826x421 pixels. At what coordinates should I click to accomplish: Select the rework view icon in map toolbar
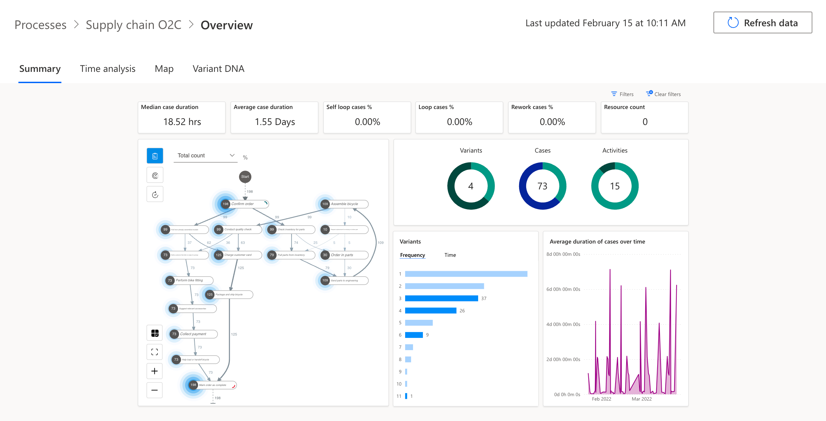[155, 194]
